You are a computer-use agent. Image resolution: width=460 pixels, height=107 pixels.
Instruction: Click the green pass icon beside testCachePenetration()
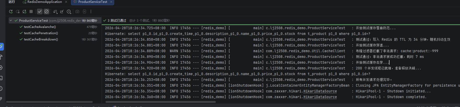pos(21,33)
